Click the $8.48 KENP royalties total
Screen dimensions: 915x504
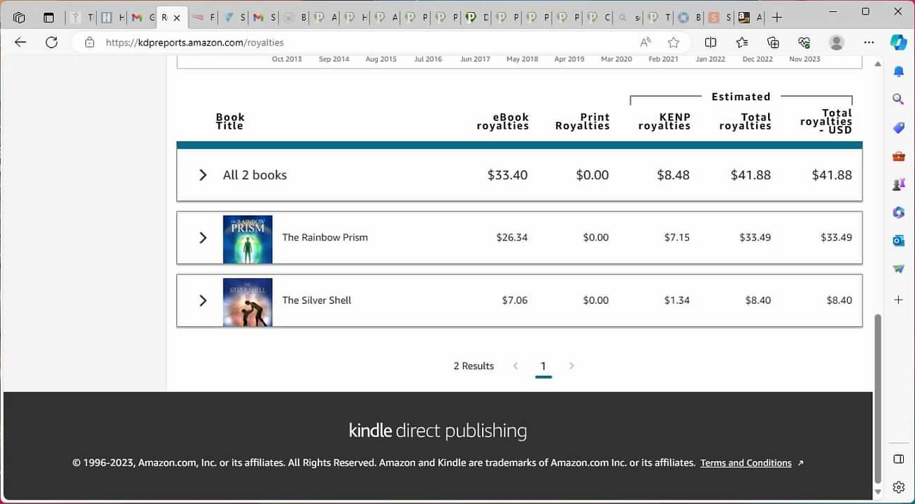pyautogui.click(x=673, y=175)
